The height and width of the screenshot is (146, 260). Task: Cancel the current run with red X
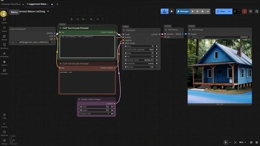pyautogui.click(x=245, y=11)
